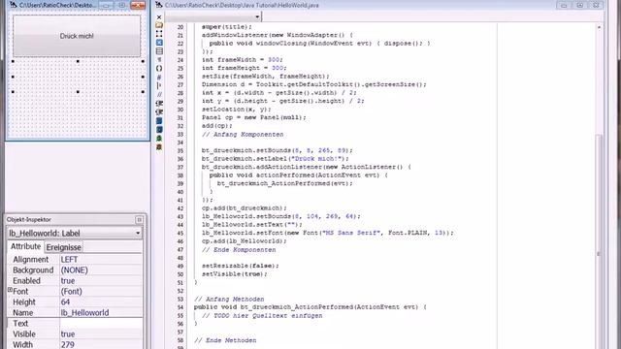Image resolution: width=621 pixels, height=349 pixels.
Task: Click the Width value 279
Action: coord(68,345)
